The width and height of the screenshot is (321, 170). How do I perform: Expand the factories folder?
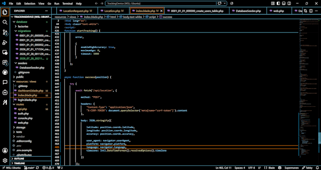pos(31,26)
